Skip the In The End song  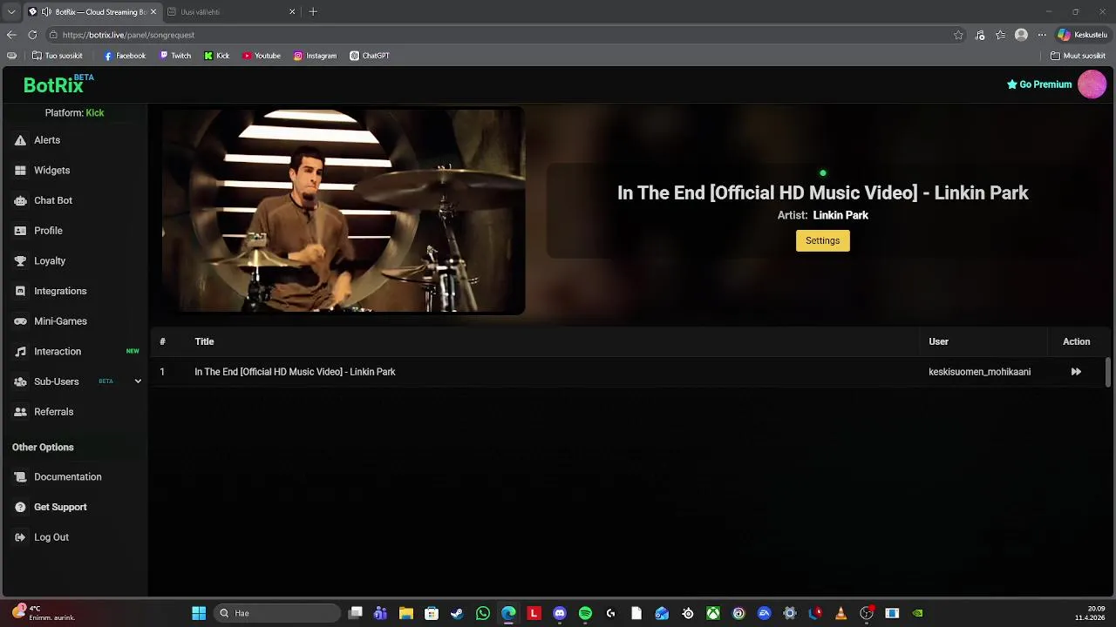1076,372
